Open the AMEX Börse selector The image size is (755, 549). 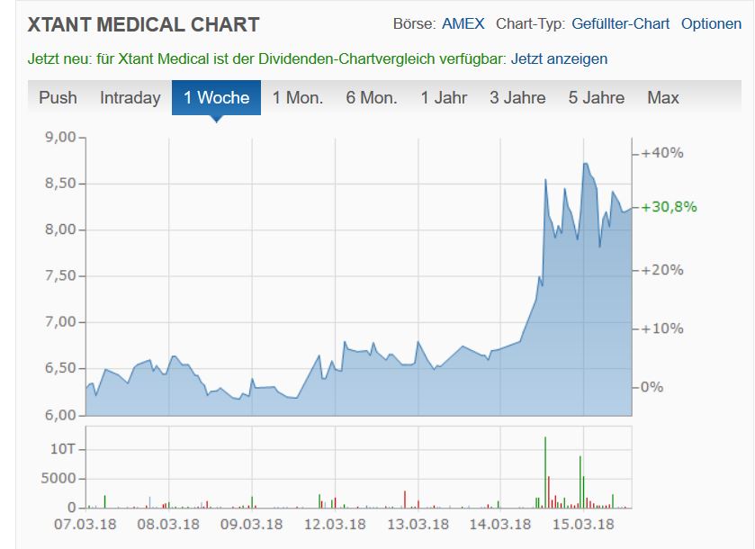coord(463,23)
